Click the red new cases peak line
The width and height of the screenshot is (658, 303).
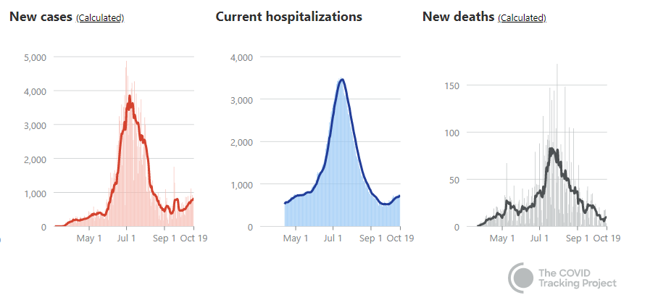(130, 98)
